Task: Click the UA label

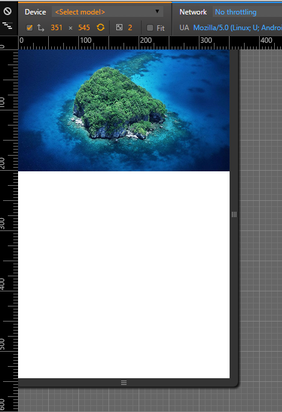Action: pyautogui.click(x=184, y=28)
